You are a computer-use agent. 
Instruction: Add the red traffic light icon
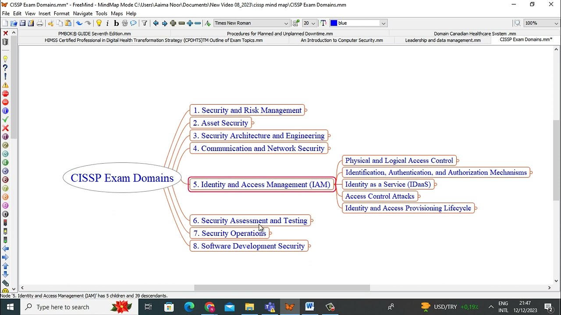click(x=5, y=223)
